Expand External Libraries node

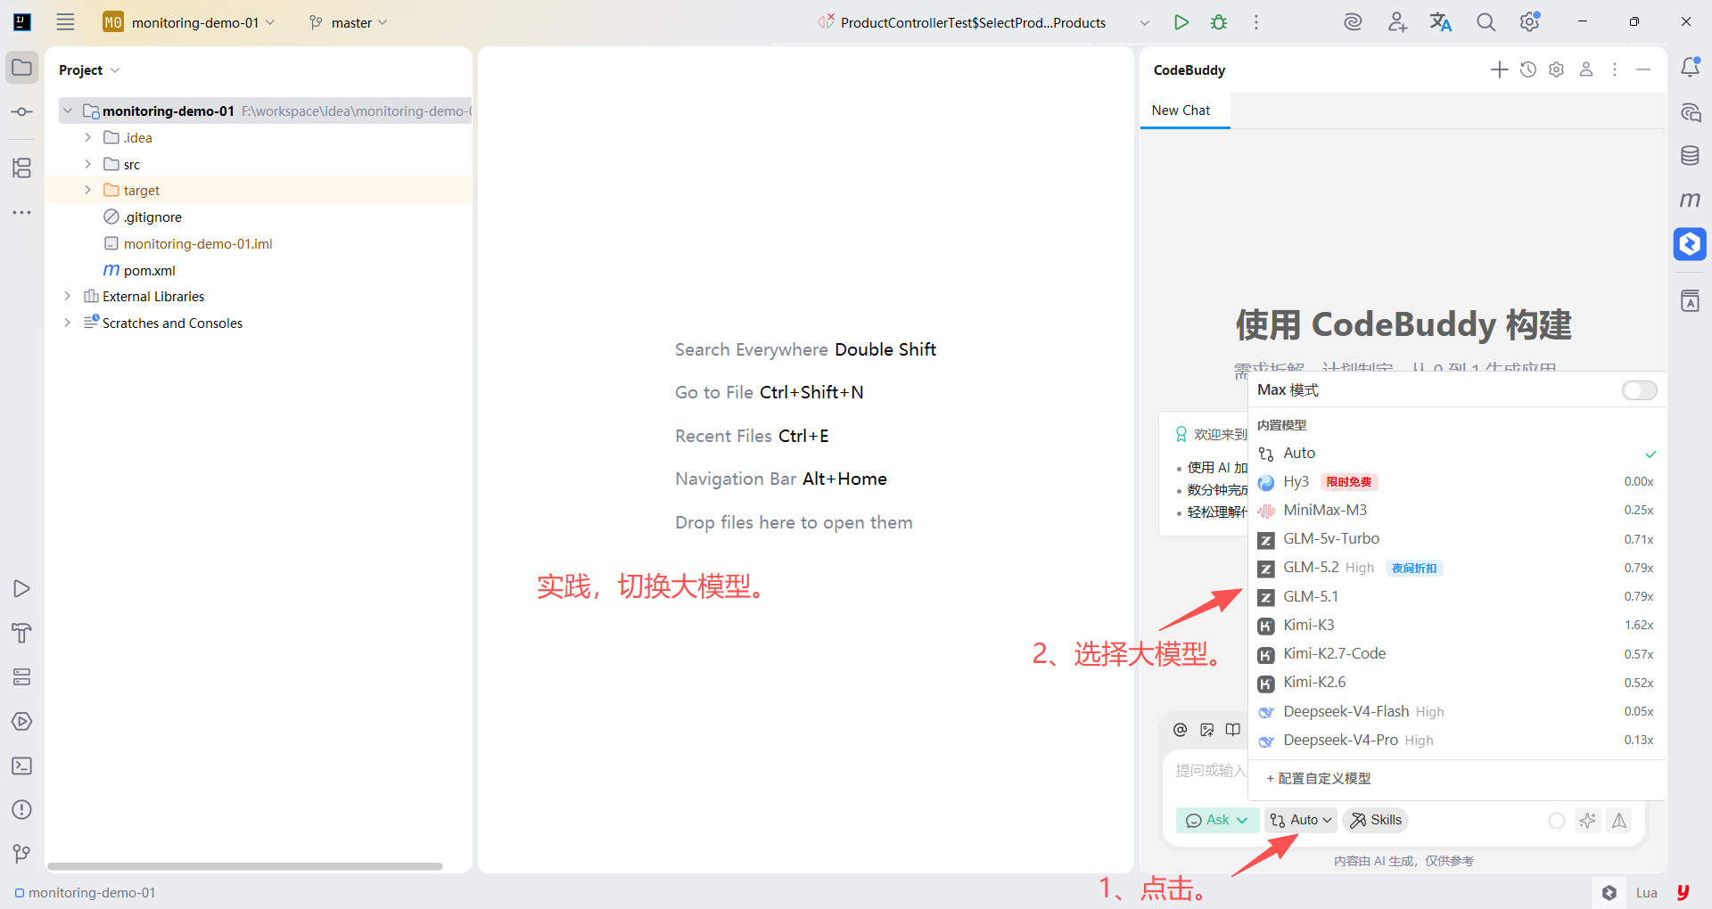[67, 296]
